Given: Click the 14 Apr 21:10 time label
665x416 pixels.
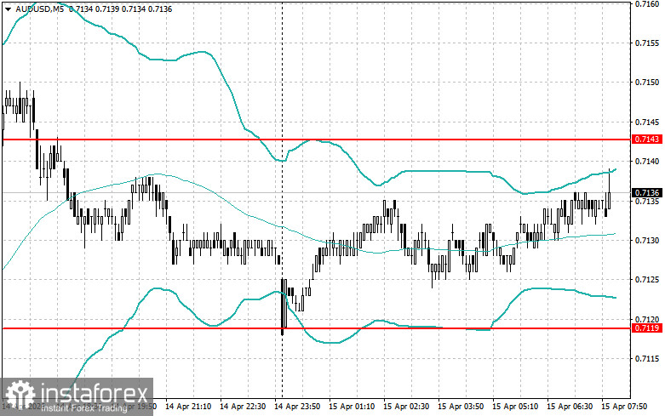Looking at the screenshot, I should [x=188, y=407].
